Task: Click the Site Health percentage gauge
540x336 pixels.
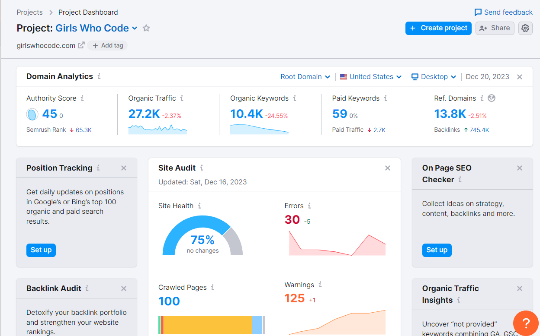Action: (x=202, y=241)
